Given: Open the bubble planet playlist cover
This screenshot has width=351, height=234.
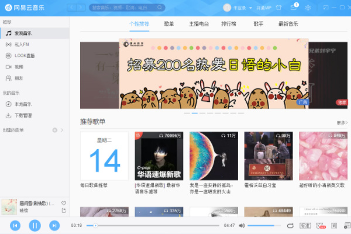Looking at the screenshot, I should click(x=214, y=156).
